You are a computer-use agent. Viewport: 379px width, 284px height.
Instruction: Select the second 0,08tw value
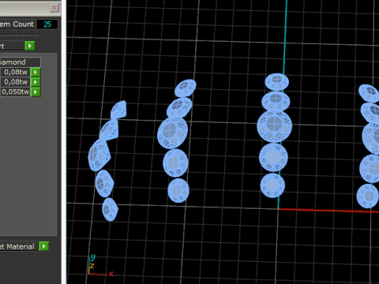coord(15,82)
